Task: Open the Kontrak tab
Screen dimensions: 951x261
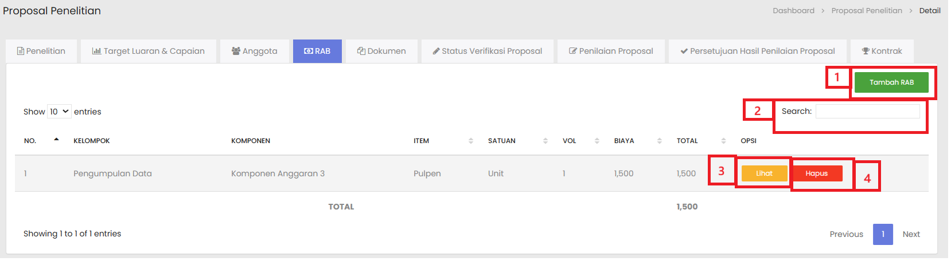Action: point(882,51)
